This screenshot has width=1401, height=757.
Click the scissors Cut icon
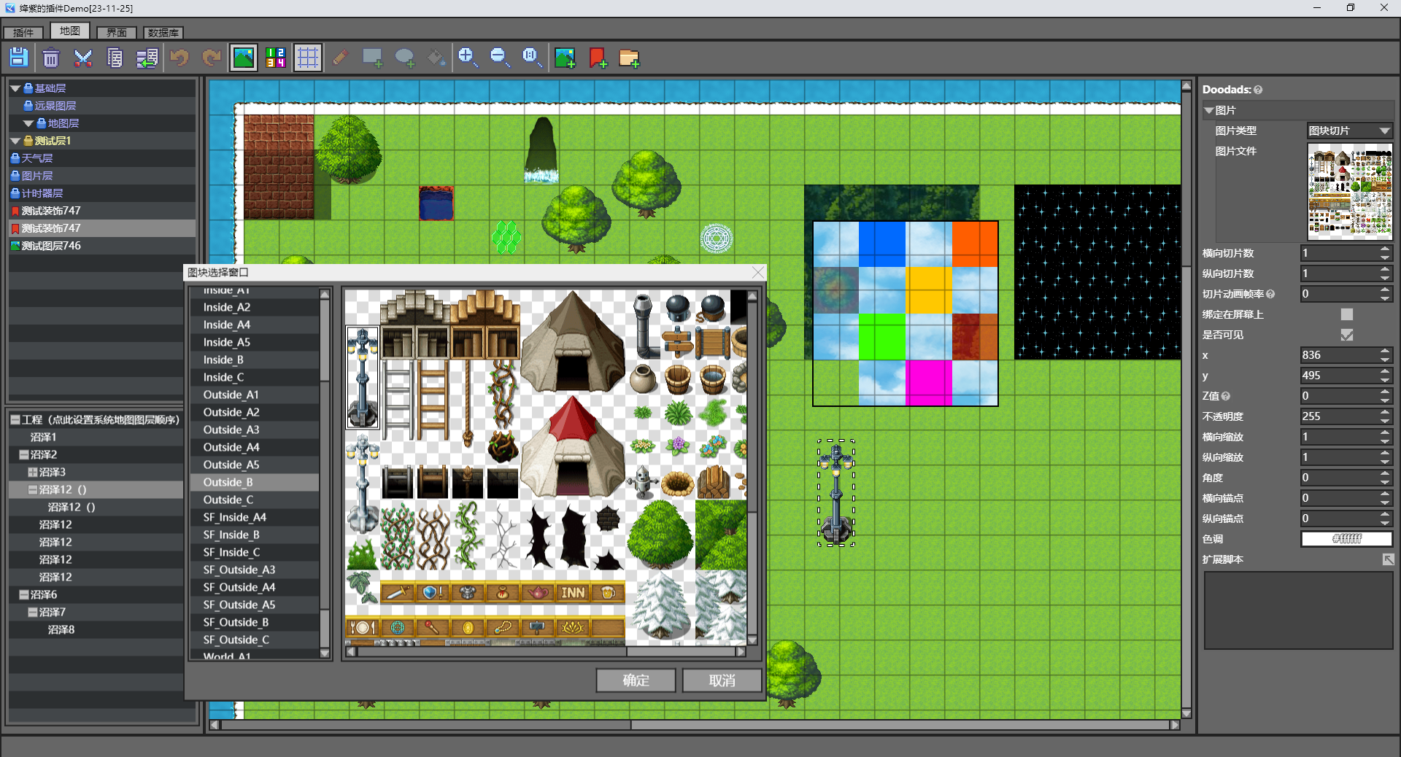click(83, 58)
